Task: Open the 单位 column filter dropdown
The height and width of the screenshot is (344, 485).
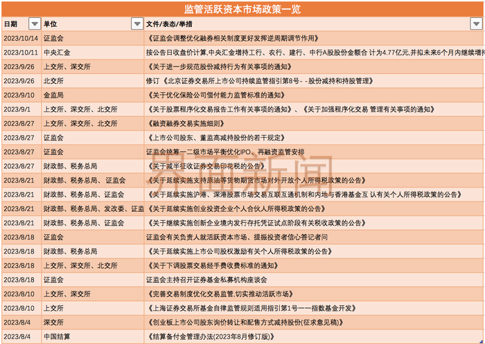Action: 137,24
